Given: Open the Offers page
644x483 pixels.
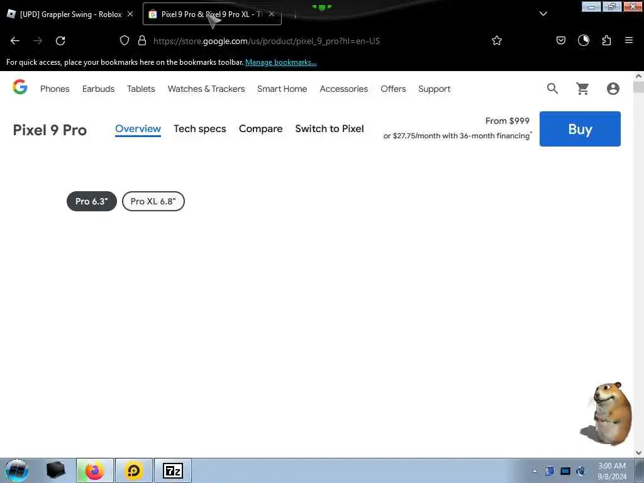Looking at the screenshot, I should 393,89.
